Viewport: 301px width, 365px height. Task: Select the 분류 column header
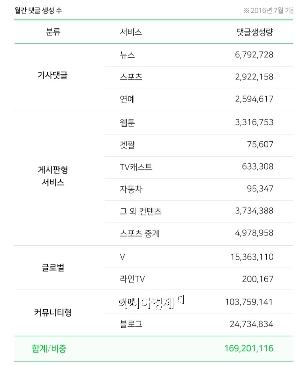(x=53, y=32)
